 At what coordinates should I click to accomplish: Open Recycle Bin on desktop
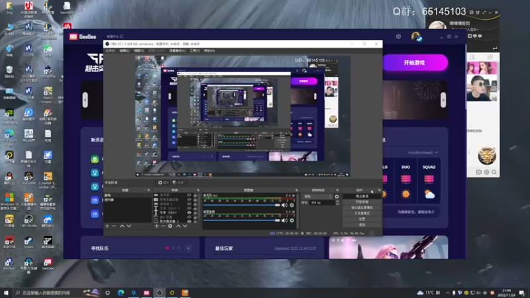point(9,72)
